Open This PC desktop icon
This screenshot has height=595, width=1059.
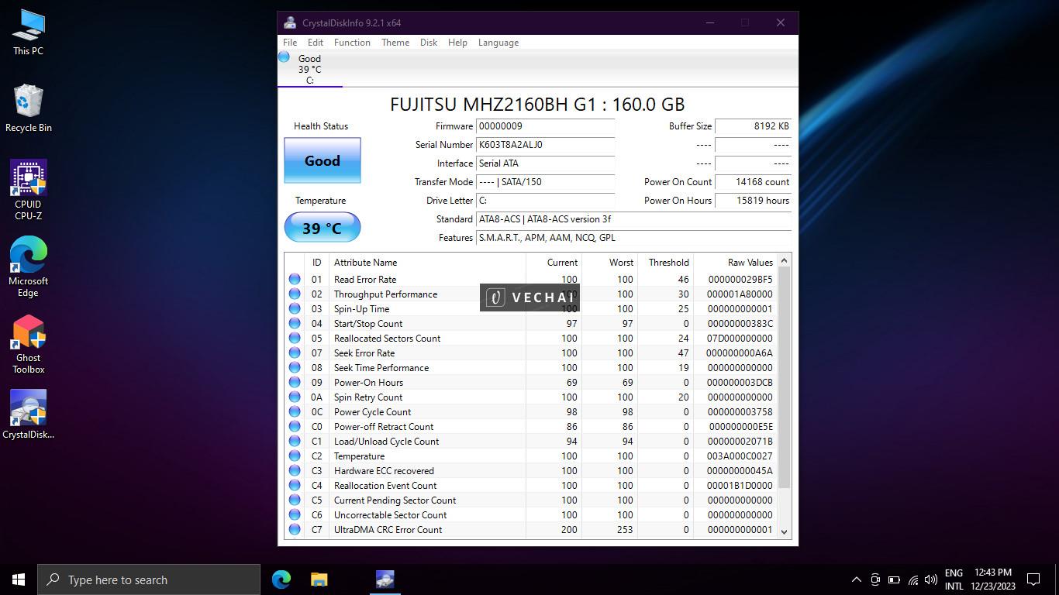[29, 33]
